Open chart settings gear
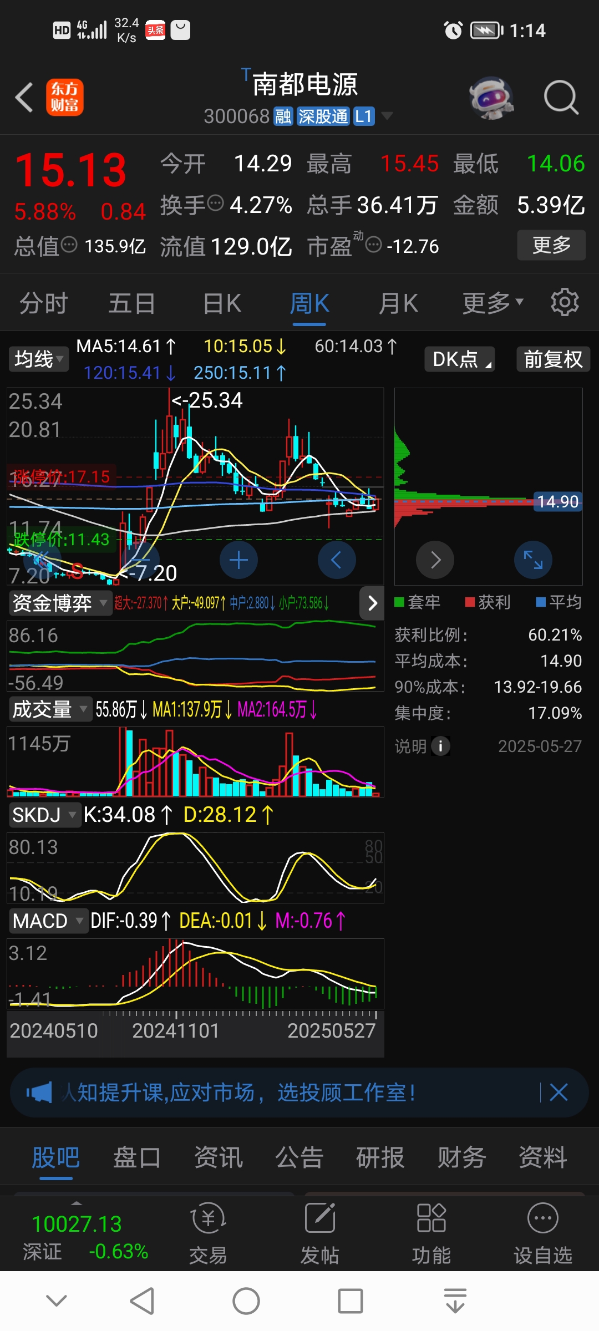This screenshot has height=1331, width=599. 565,302
